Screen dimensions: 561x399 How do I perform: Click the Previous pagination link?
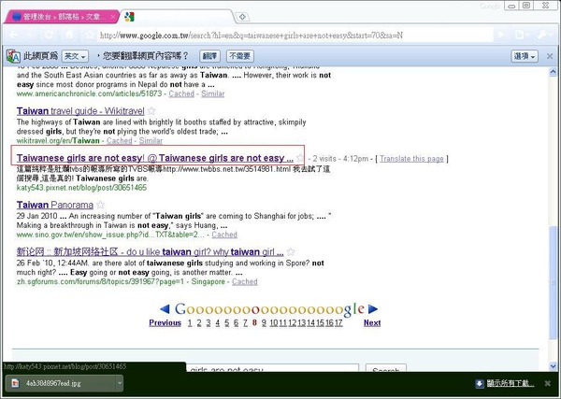click(x=165, y=323)
